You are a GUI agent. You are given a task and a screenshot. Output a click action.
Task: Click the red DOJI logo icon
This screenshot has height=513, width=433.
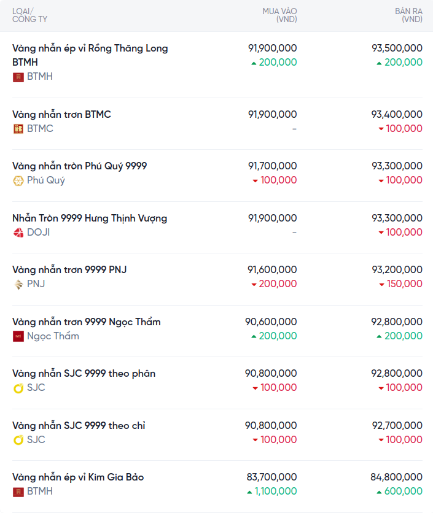(x=18, y=232)
